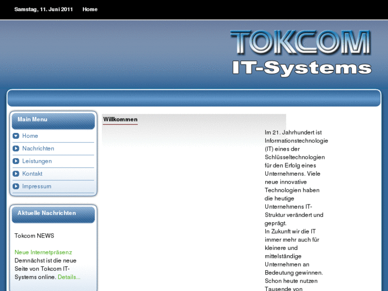Click the arrow icon beside Kontakt
Screen dimensions: 388x291
[16, 174]
